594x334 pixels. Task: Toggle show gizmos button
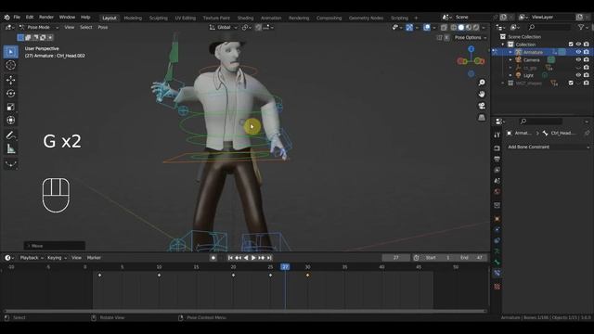click(x=409, y=27)
